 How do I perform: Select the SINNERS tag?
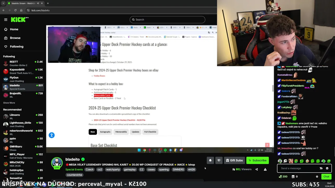(178, 169)
